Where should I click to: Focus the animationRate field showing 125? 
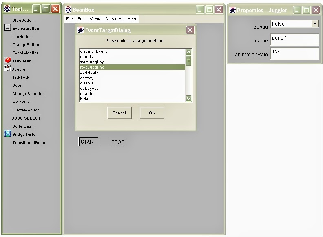point(294,53)
